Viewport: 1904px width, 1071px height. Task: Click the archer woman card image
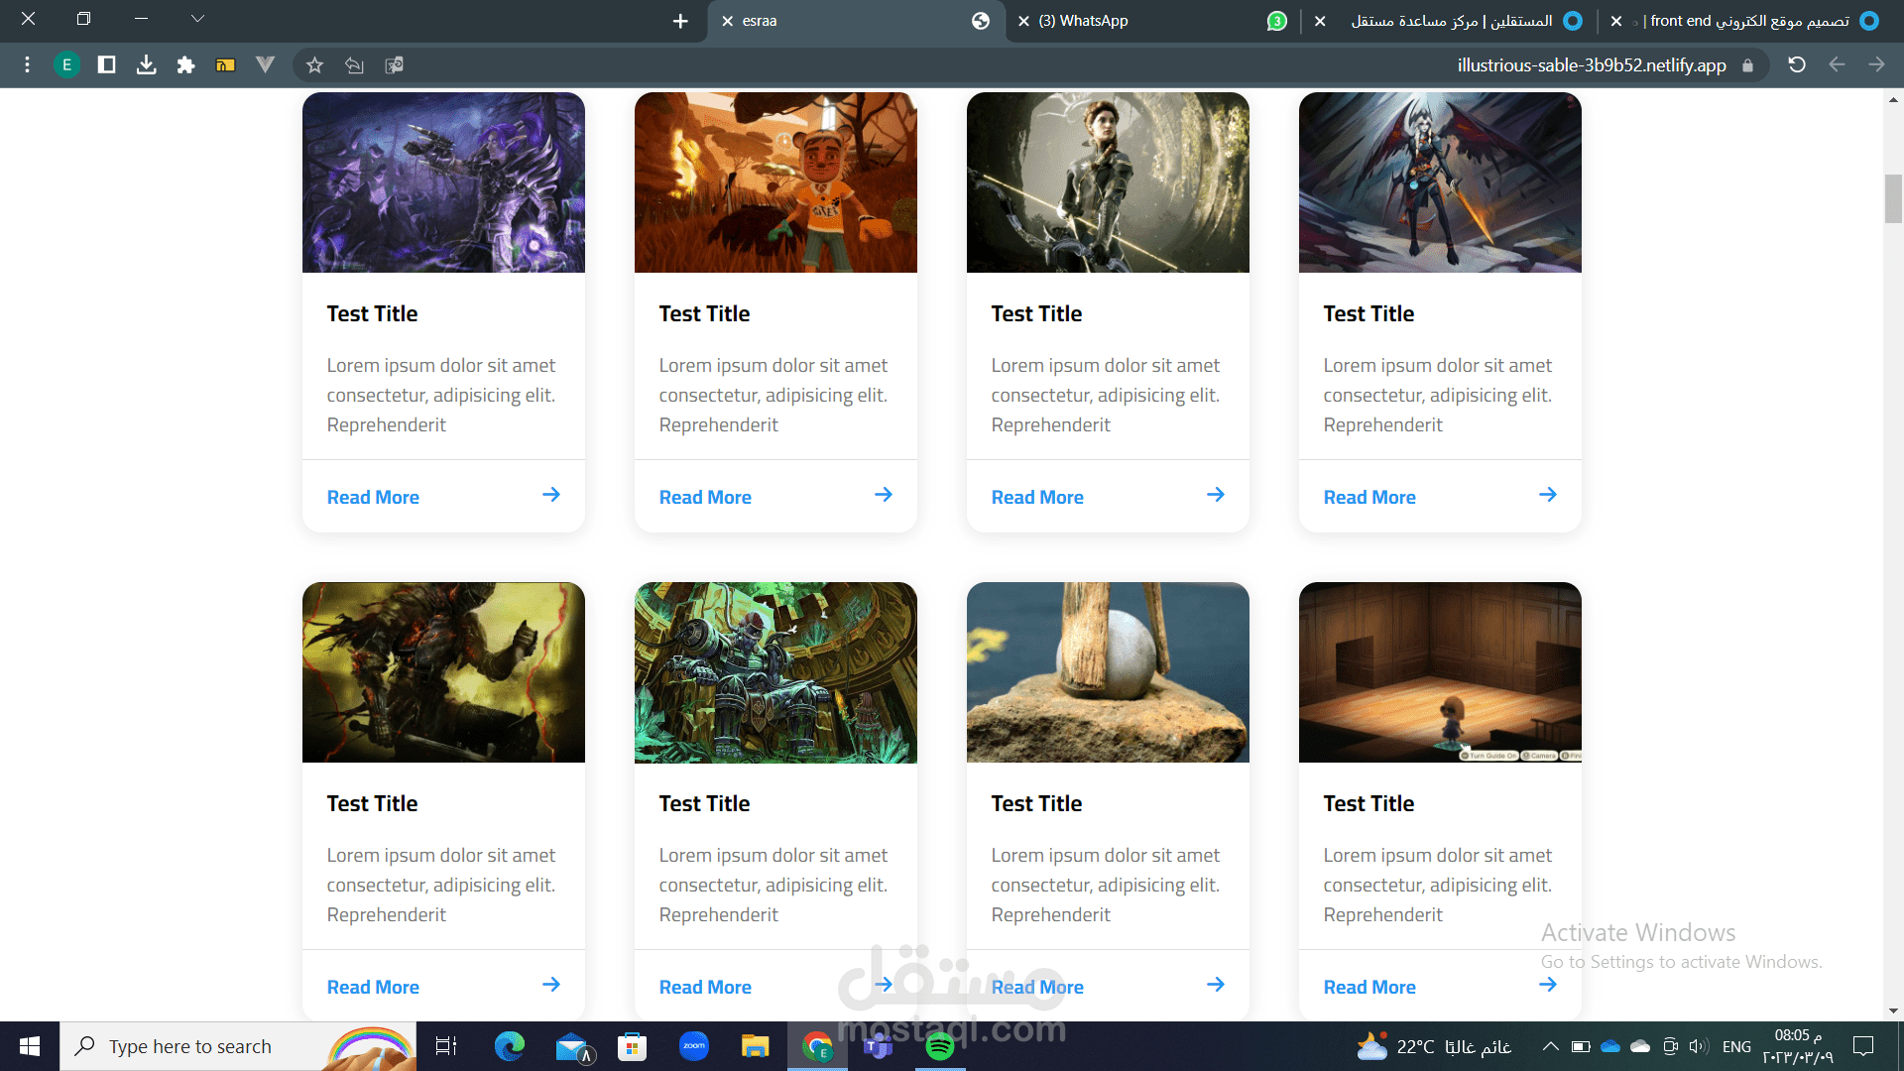pyautogui.click(x=1108, y=182)
